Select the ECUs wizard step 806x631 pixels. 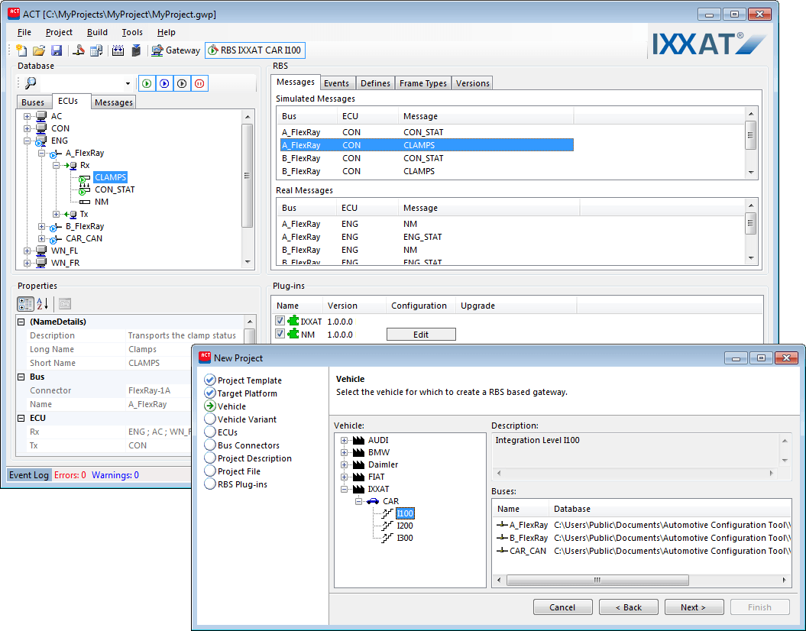[x=221, y=432]
